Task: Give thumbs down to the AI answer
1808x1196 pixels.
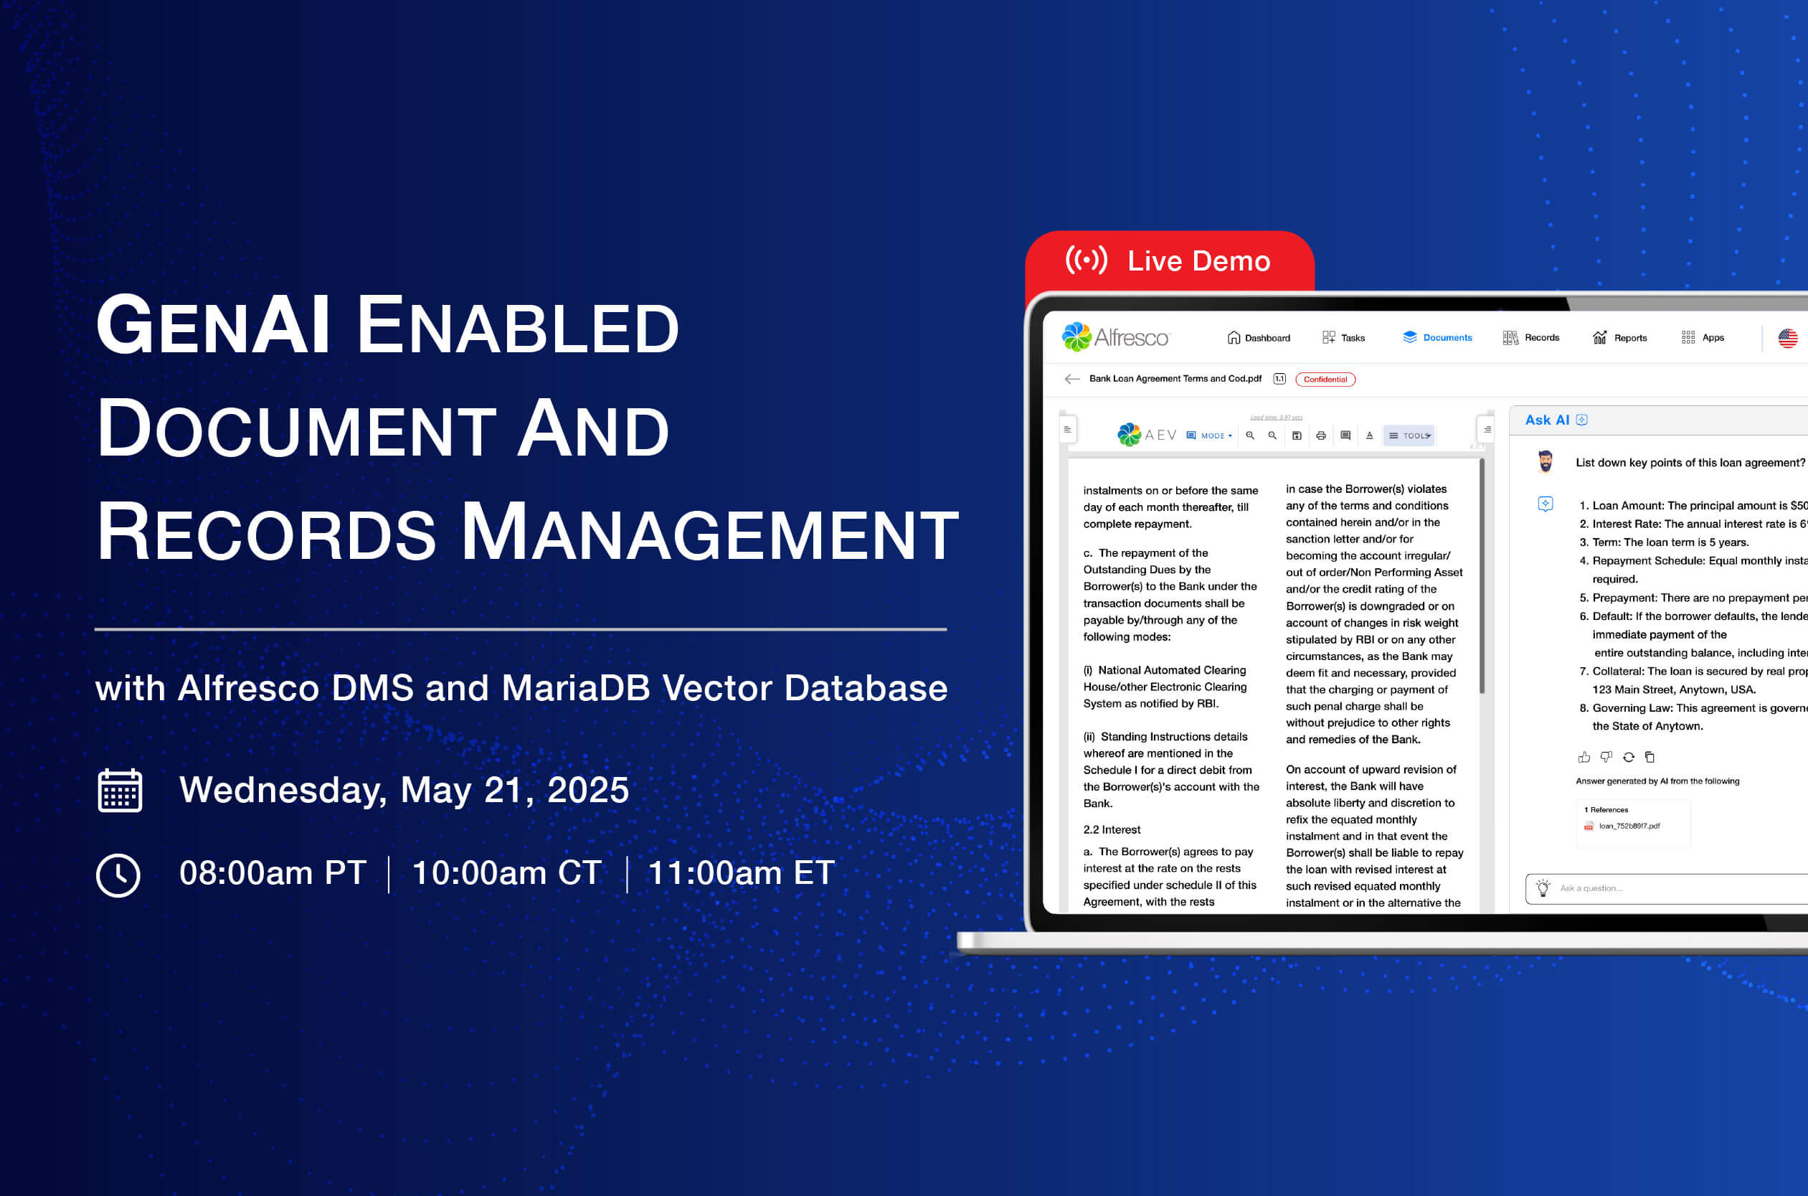Action: (x=1606, y=758)
